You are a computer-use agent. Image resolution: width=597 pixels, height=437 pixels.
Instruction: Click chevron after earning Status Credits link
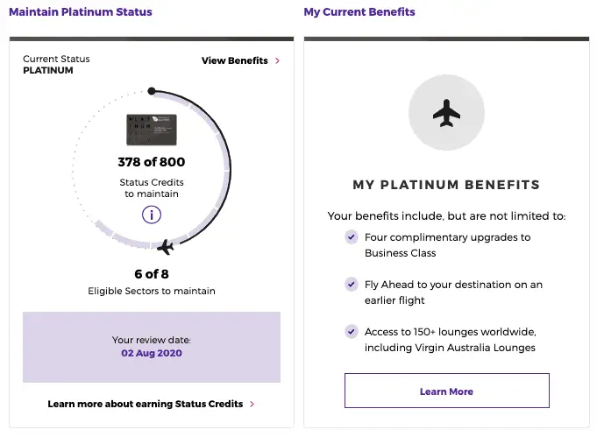(x=252, y=405)
